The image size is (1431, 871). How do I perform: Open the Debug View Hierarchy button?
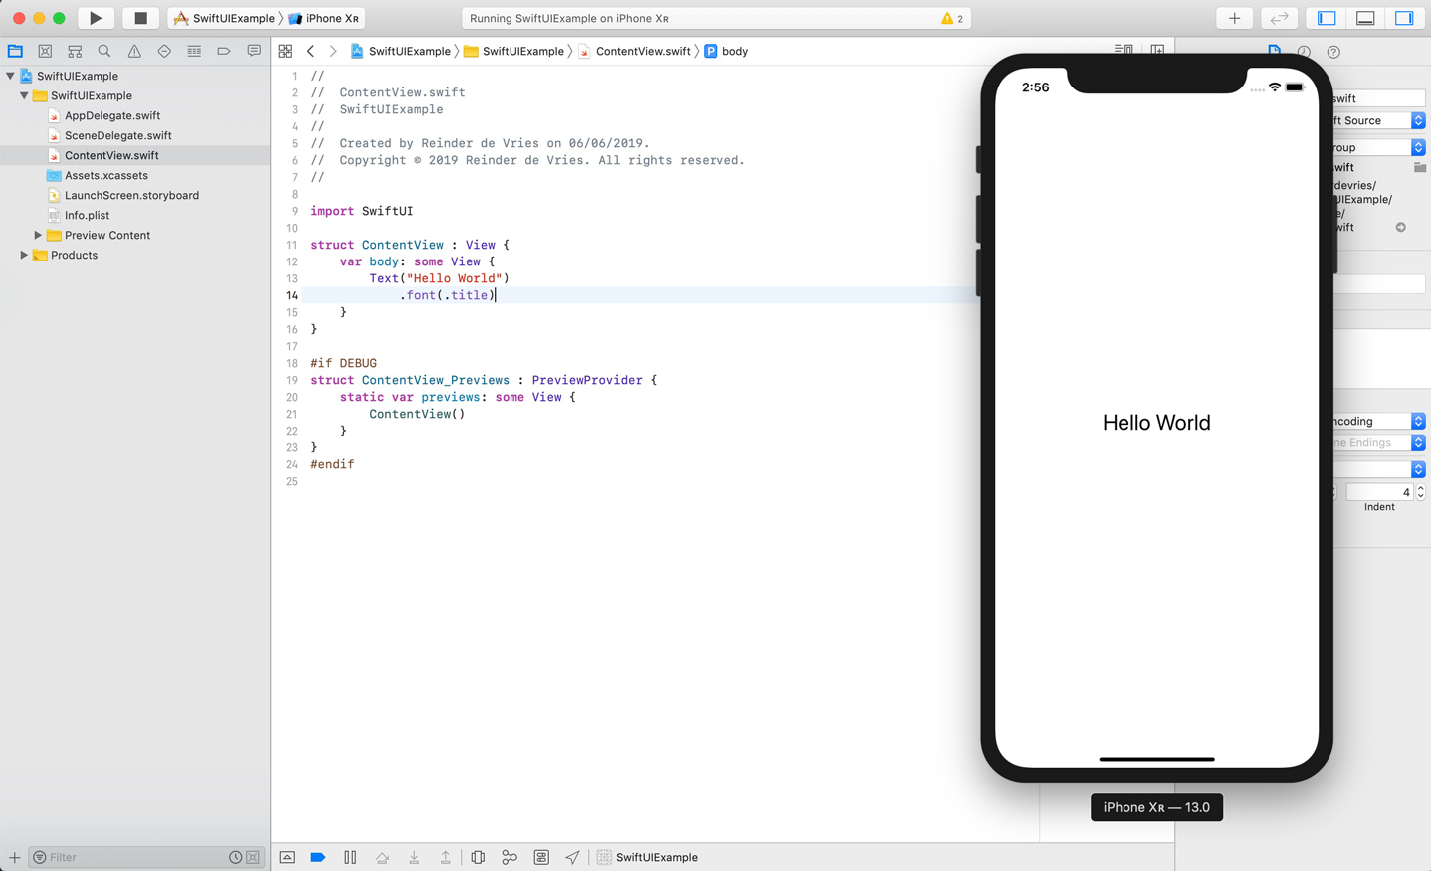478,857
